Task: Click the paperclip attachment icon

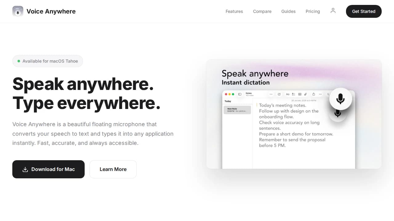Action: (x=305, y=94)
